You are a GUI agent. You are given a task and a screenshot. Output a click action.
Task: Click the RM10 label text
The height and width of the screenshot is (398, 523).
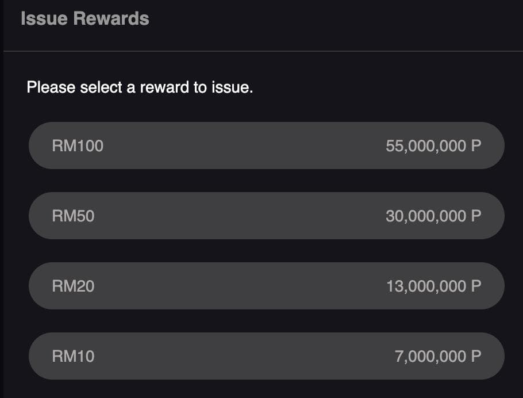[73, 356]
